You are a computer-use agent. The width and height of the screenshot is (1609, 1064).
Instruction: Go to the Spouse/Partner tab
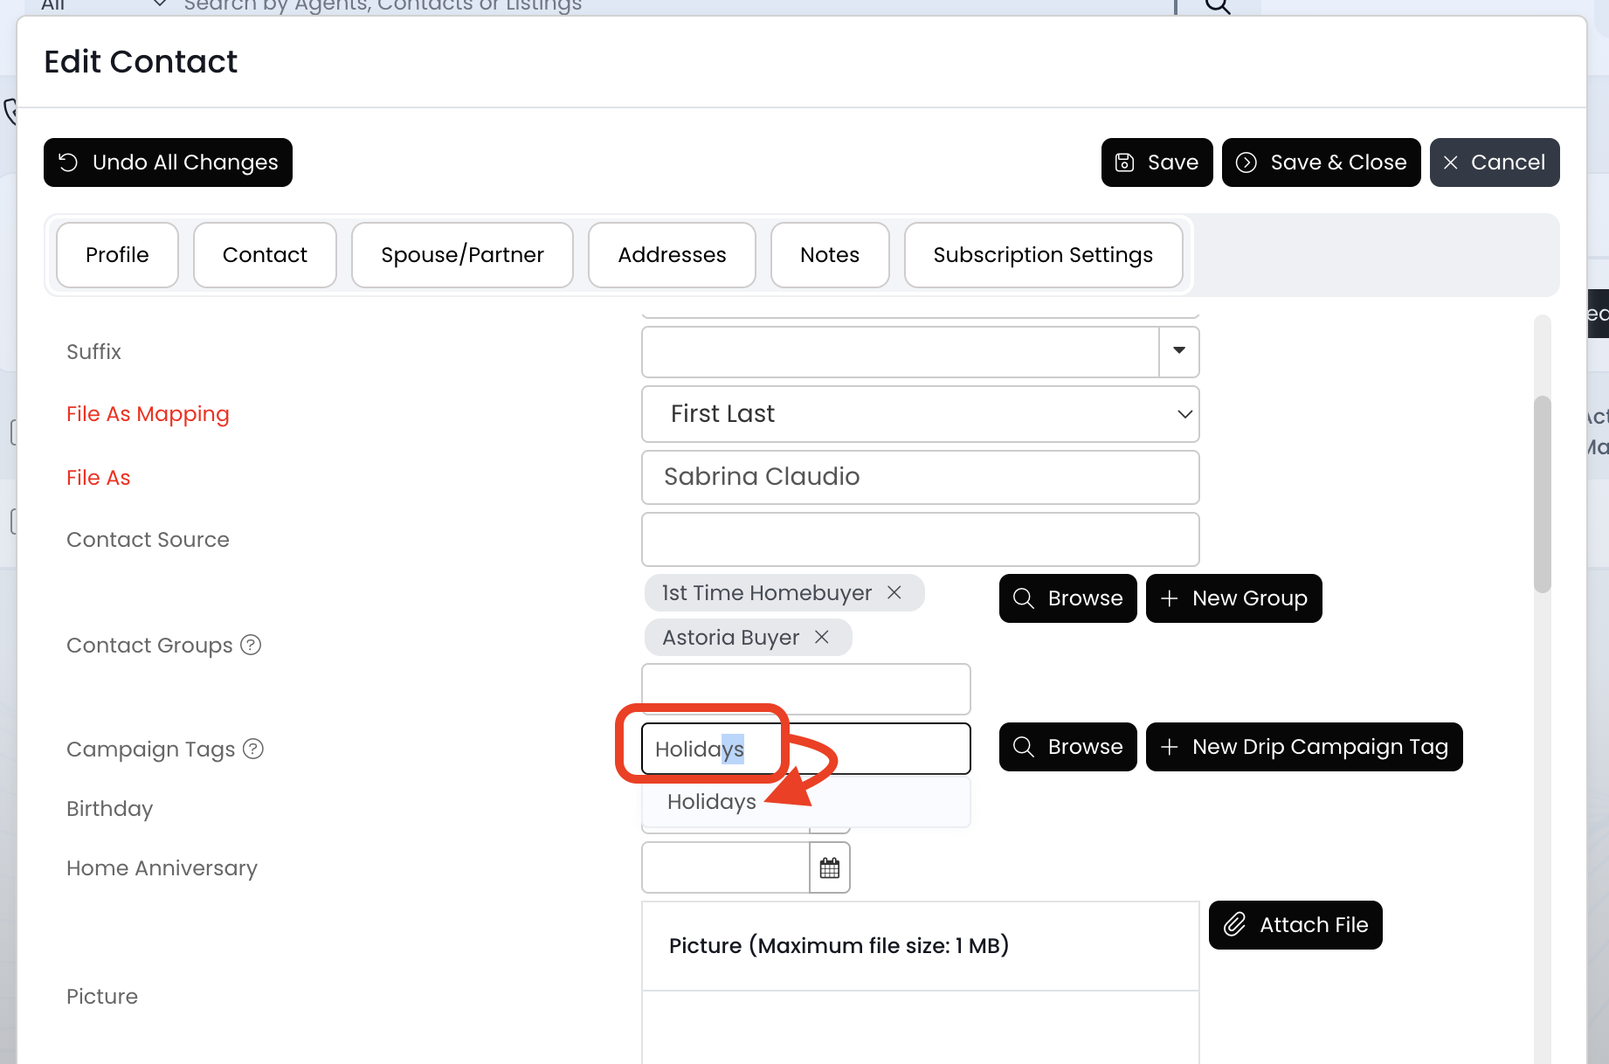(x=462, y=255)
